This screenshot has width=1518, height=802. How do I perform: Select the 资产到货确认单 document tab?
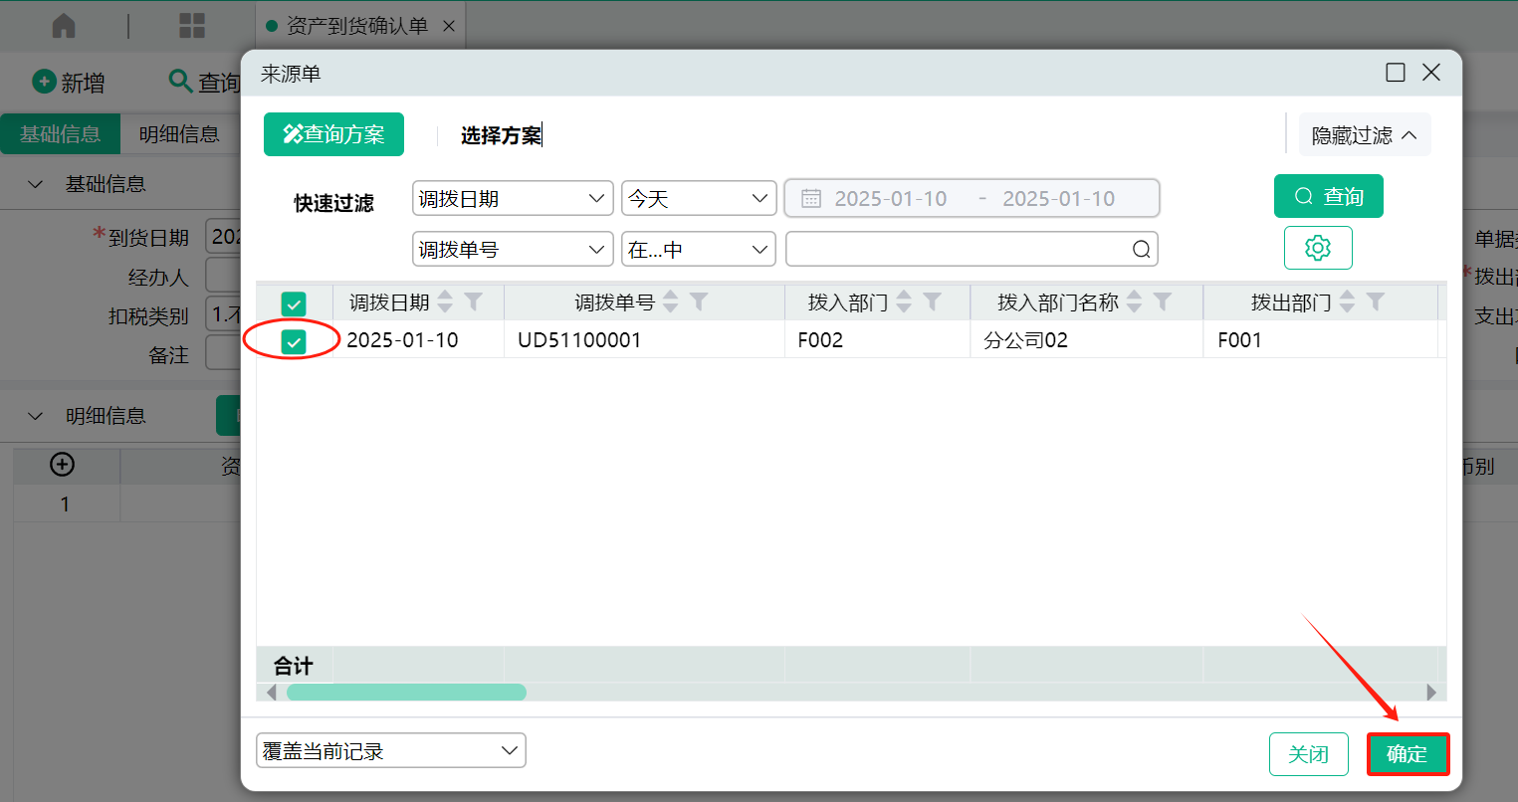(356, 26)
